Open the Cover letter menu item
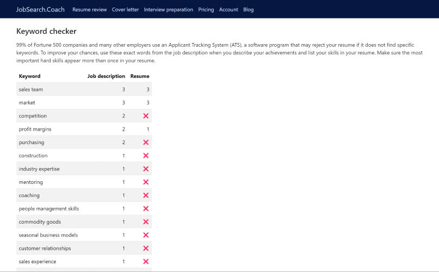The image size is (439, 272). pos(125,10)
